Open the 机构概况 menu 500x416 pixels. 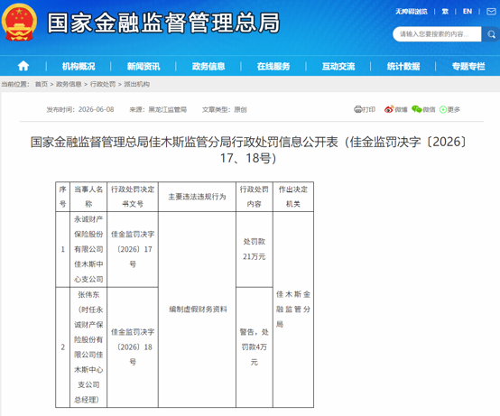point(79,66)
